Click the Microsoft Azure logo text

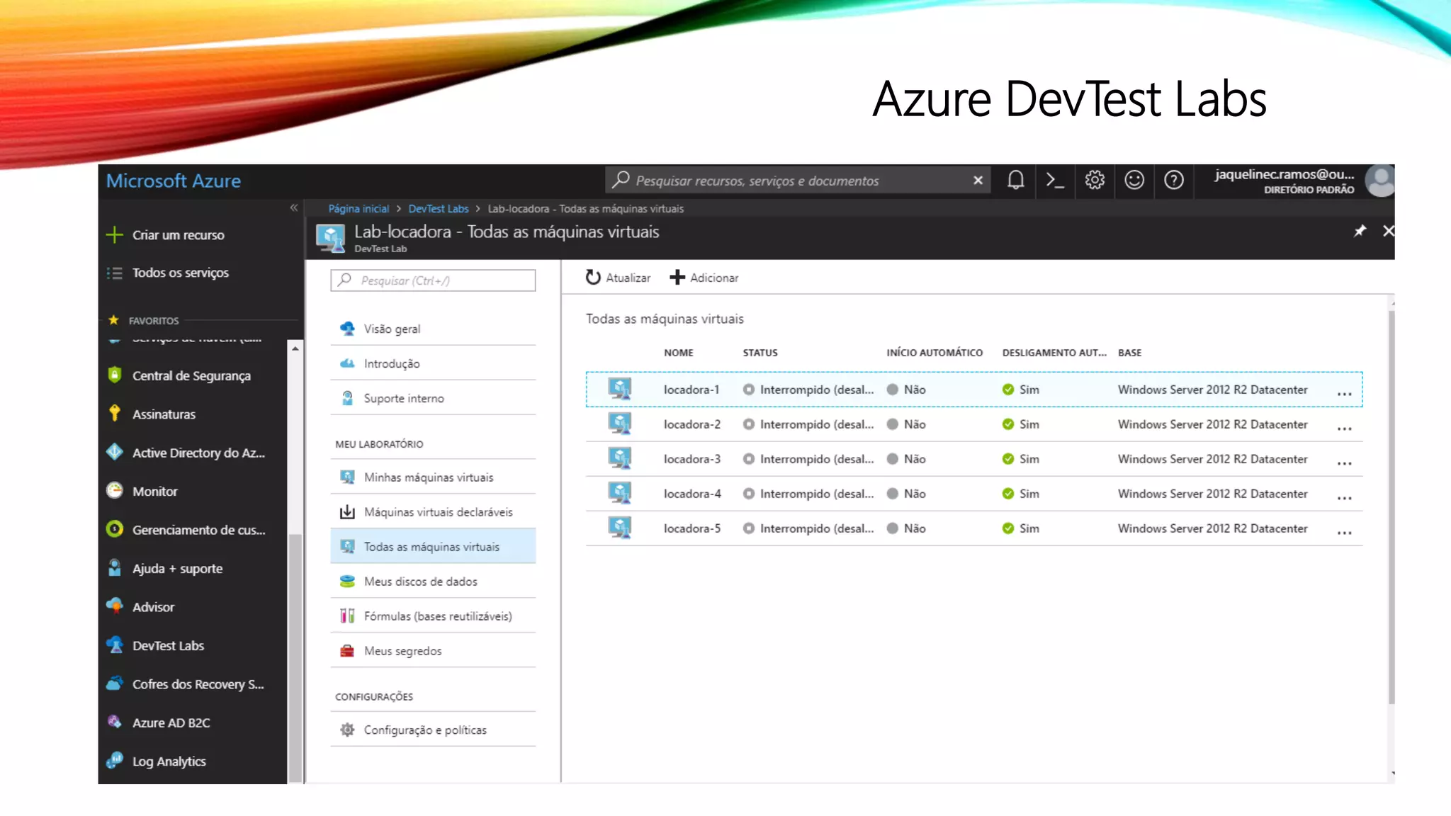point(174,181)
